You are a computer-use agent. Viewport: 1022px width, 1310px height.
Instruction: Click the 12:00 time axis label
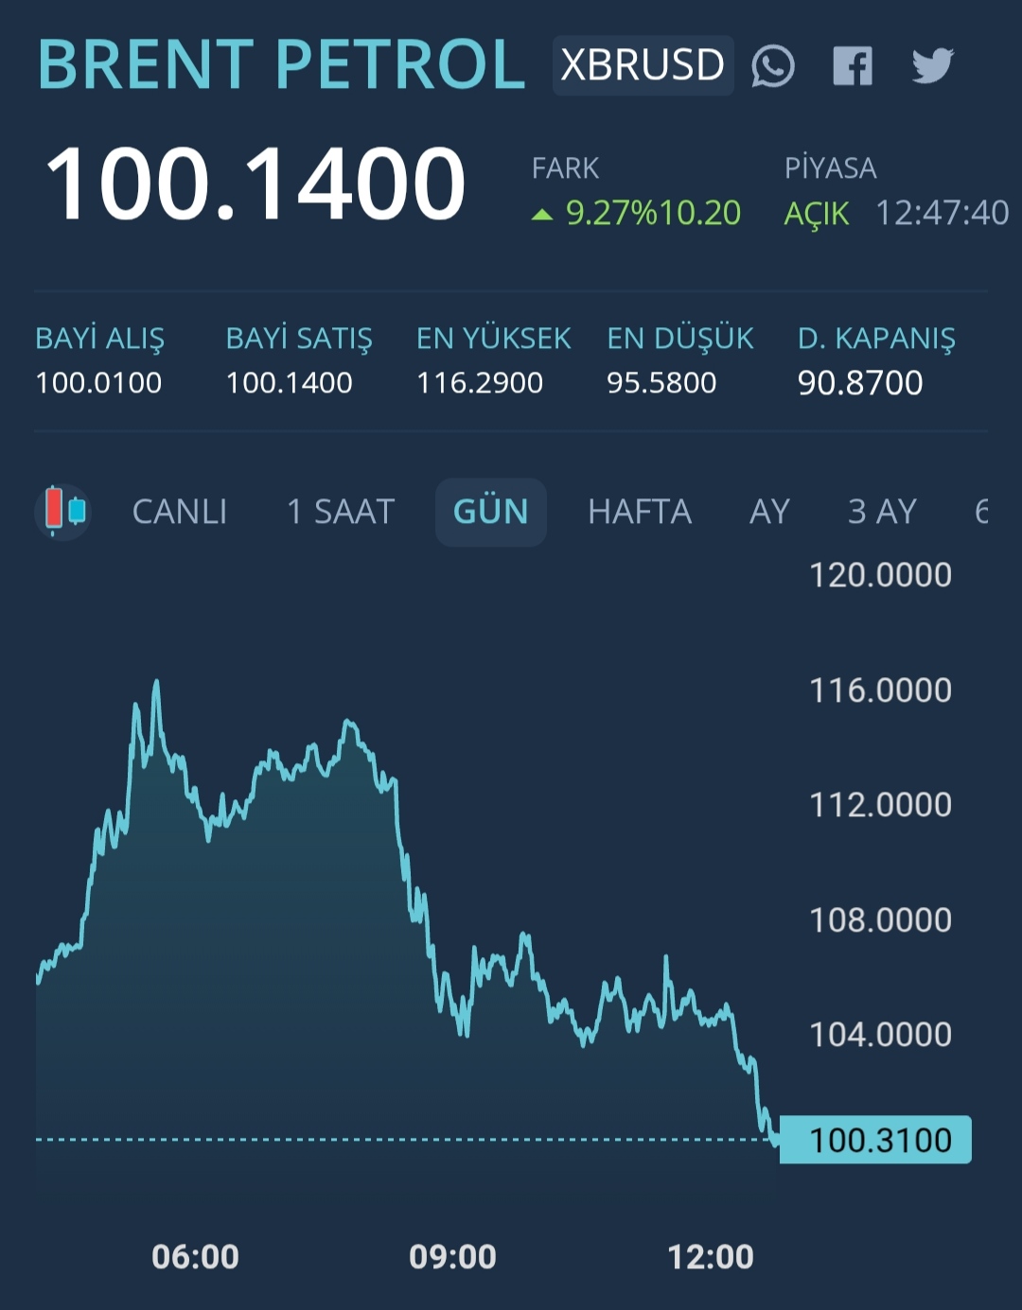711,1256
